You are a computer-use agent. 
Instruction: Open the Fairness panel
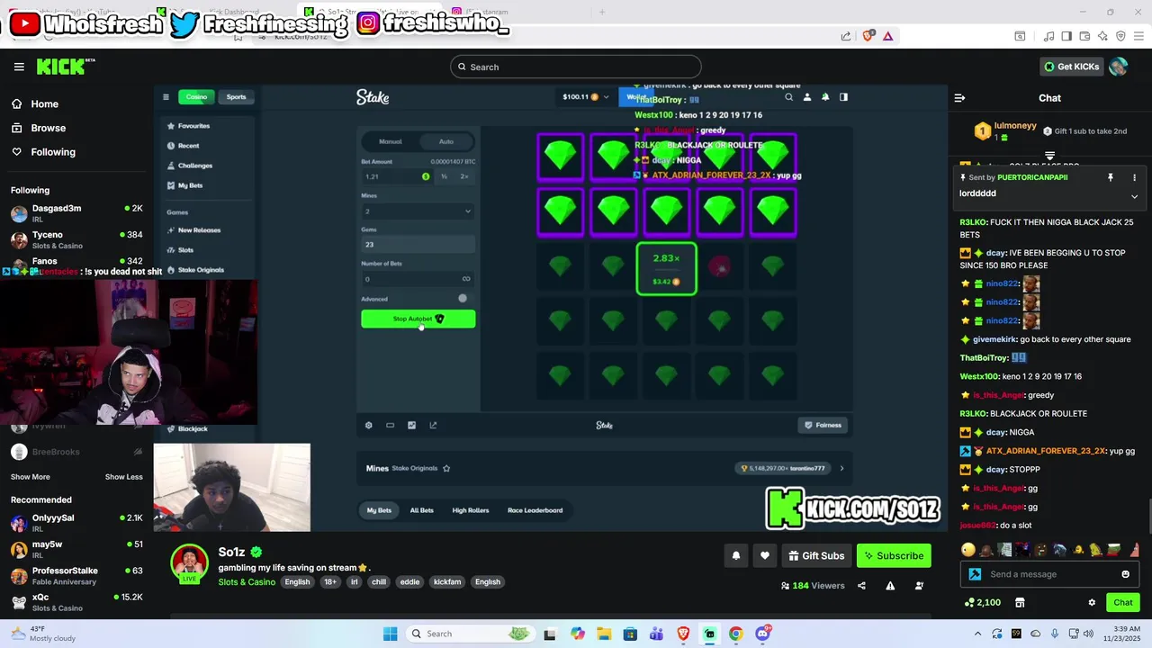click(x=823, y=425)
